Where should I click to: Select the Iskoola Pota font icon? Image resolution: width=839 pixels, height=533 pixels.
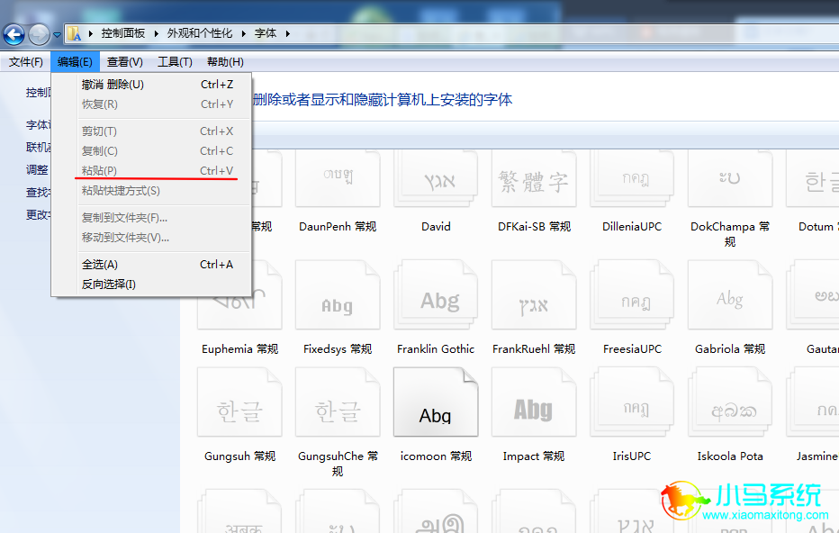coord(730,402)
